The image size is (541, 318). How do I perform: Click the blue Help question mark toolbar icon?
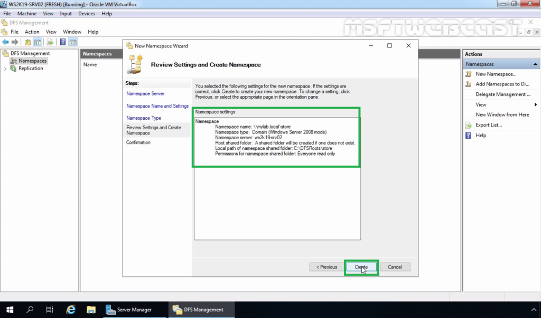click(63, 42)
